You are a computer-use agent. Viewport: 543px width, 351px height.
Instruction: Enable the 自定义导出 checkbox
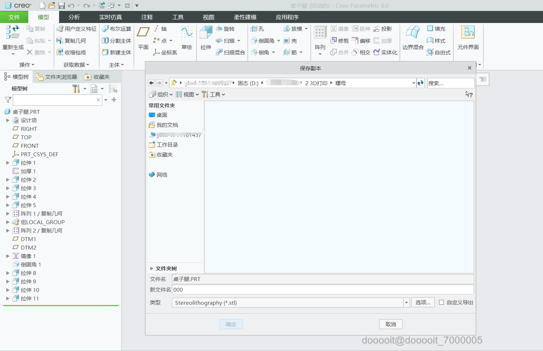click(441, 302)
